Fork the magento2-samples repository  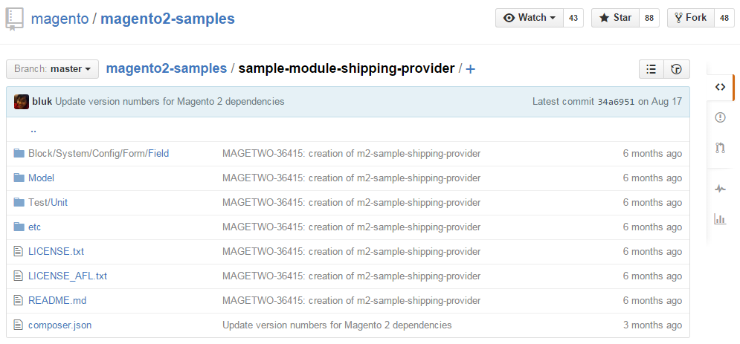[691, 18]
